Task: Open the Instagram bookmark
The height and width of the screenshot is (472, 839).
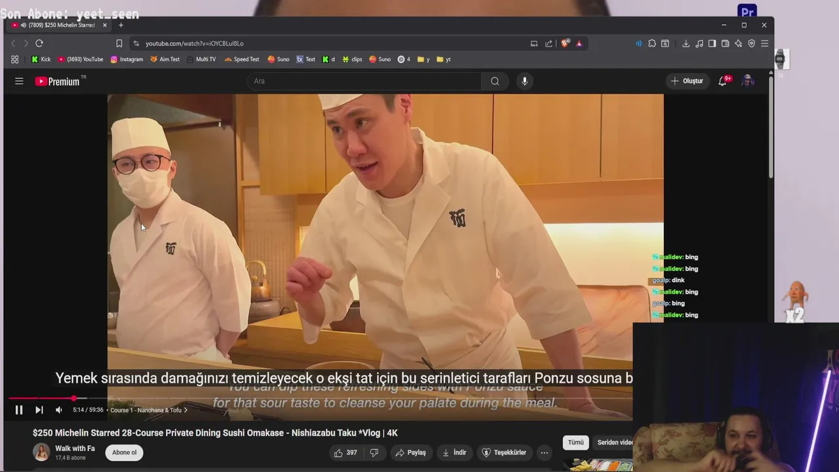Action: click(127, 59)
